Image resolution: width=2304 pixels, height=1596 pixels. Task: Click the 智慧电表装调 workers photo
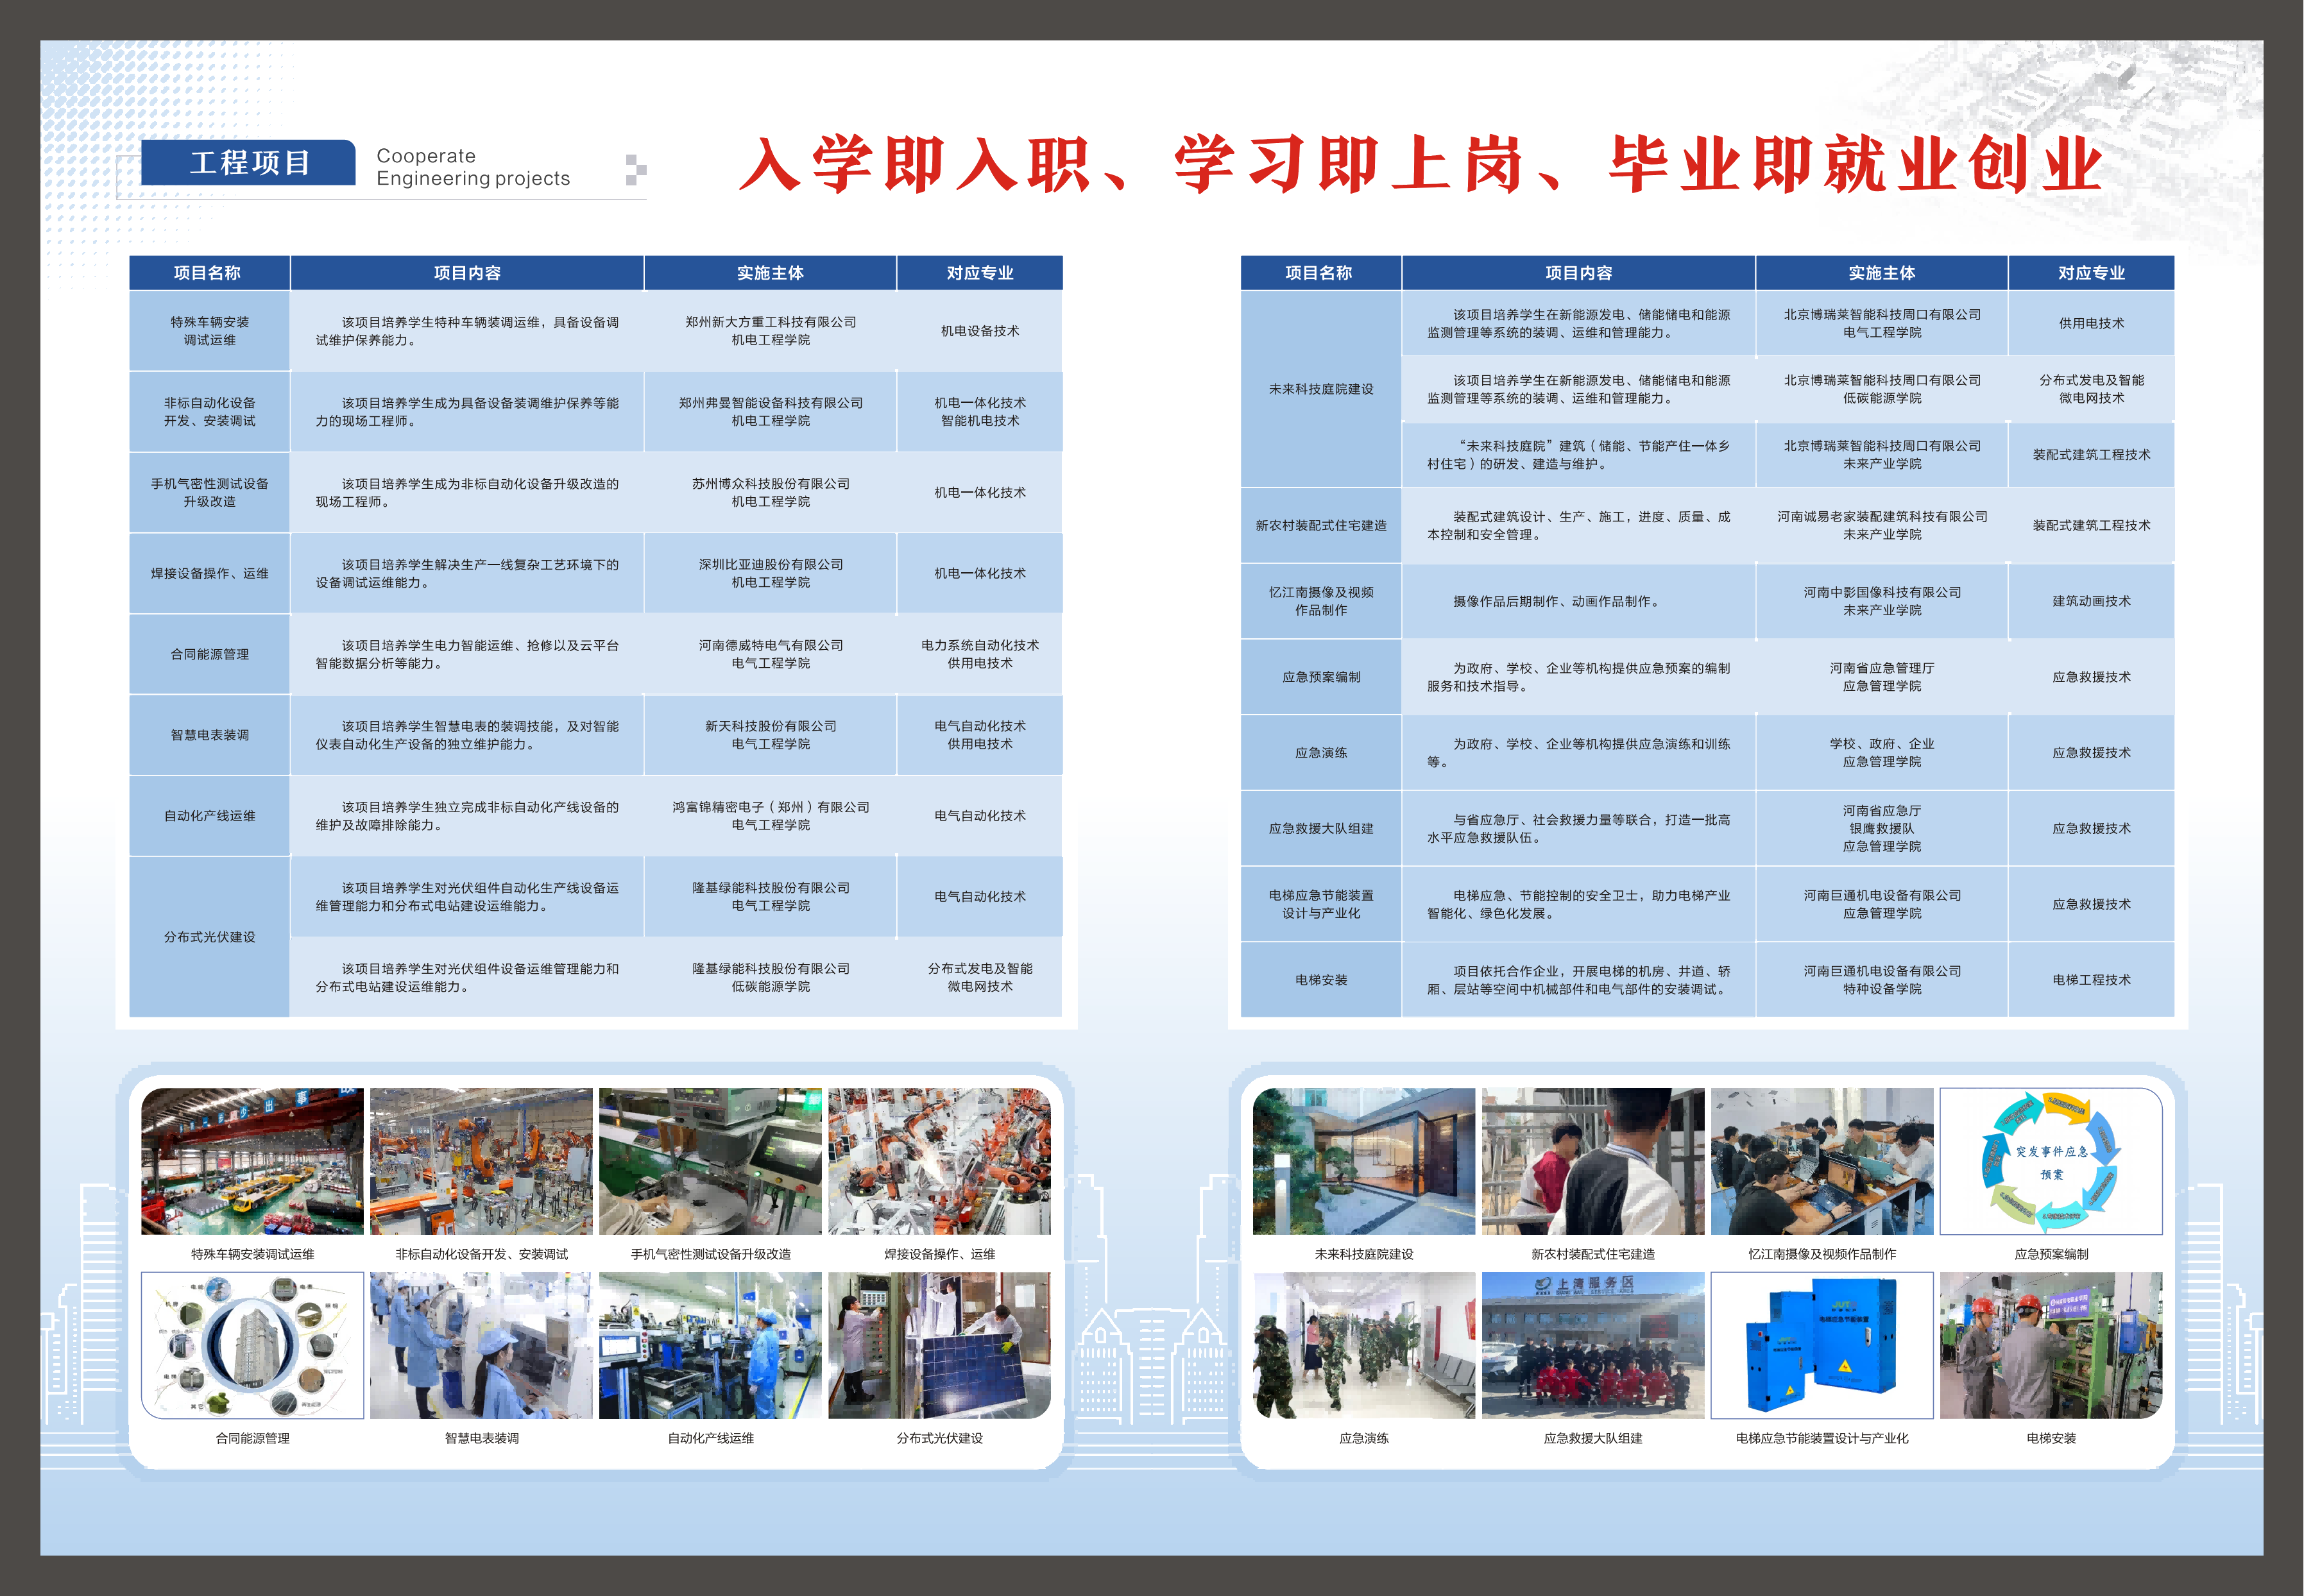point(481,1345)
